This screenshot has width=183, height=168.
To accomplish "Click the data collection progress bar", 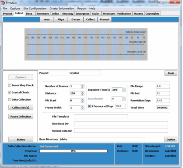I will (73, 151).
